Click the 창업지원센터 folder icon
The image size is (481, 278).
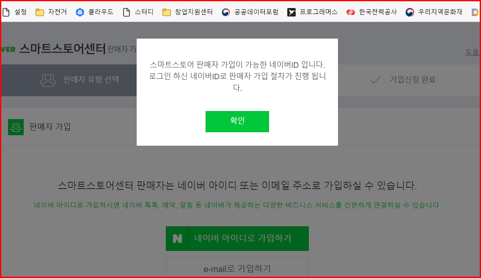pyautogui.click(x=167, y=12)
